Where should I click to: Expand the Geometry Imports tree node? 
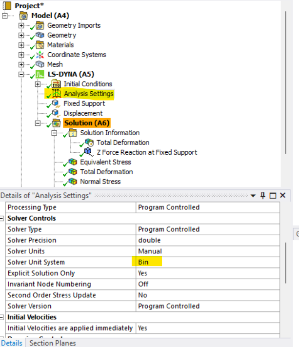pos(21,25)
